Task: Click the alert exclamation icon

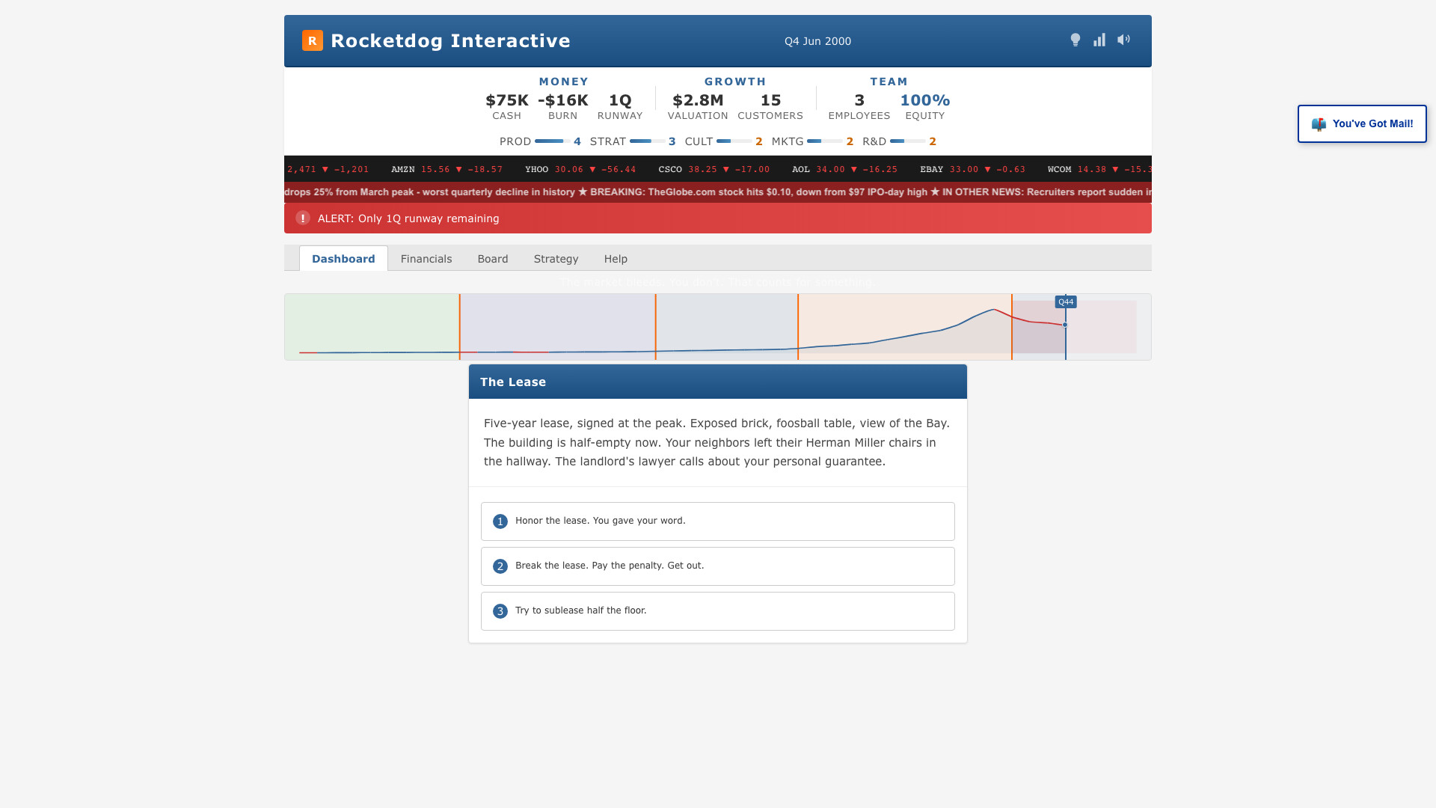Action: 302,218
